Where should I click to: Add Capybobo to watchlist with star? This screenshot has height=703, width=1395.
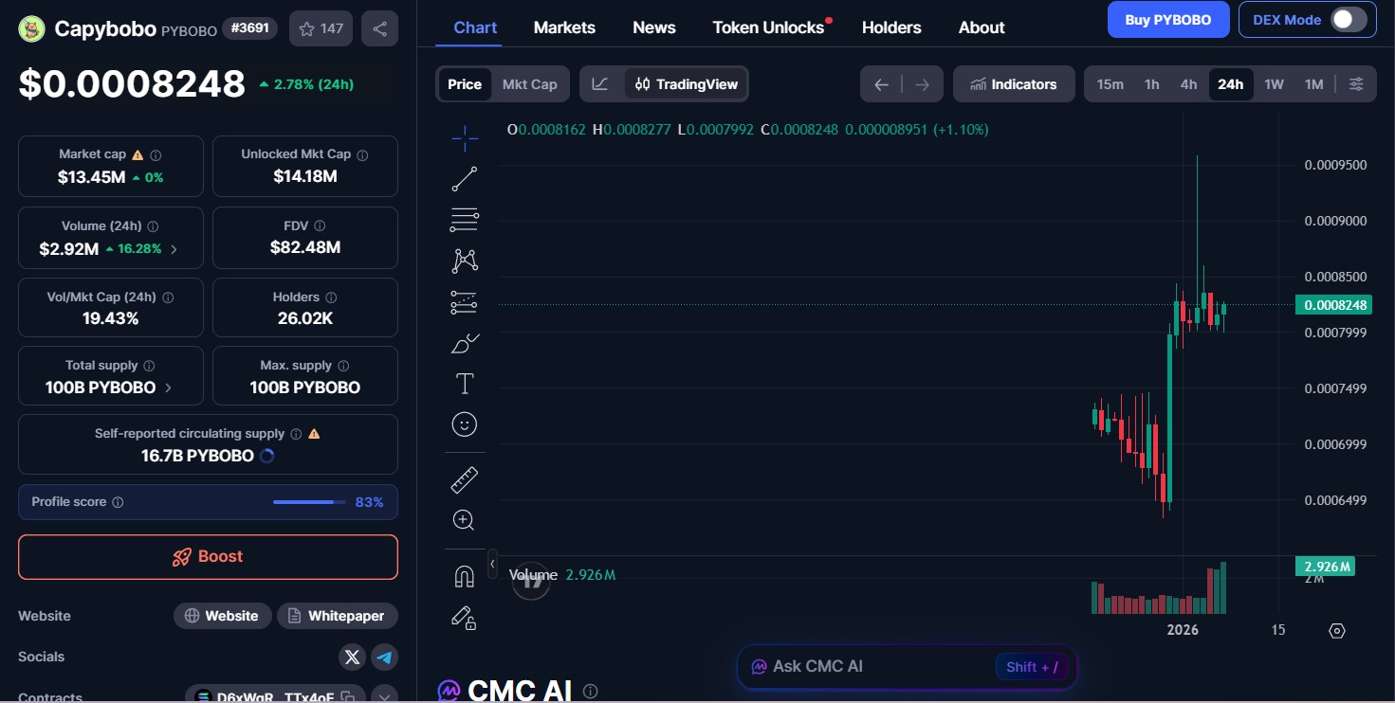pyautogui.click(x=321, y=28)
